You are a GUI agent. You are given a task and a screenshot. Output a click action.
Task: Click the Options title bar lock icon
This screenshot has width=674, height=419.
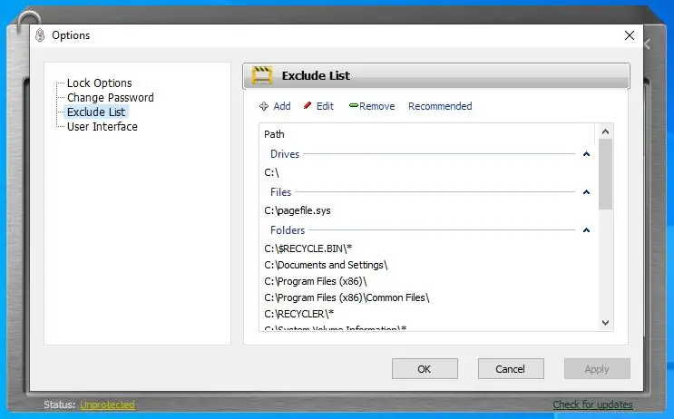tap(40, 35)
